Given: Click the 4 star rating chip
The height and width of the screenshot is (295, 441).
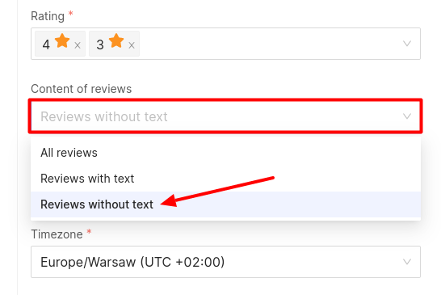Looking at the screenshot, I should pyautogui.click(x=60, y=44).
